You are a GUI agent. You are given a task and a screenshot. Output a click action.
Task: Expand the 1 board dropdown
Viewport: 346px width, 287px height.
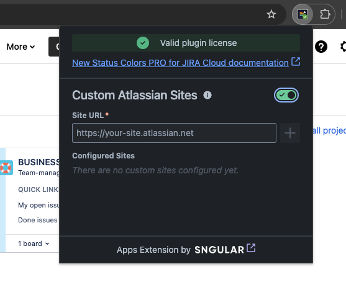tap(34, 244)
